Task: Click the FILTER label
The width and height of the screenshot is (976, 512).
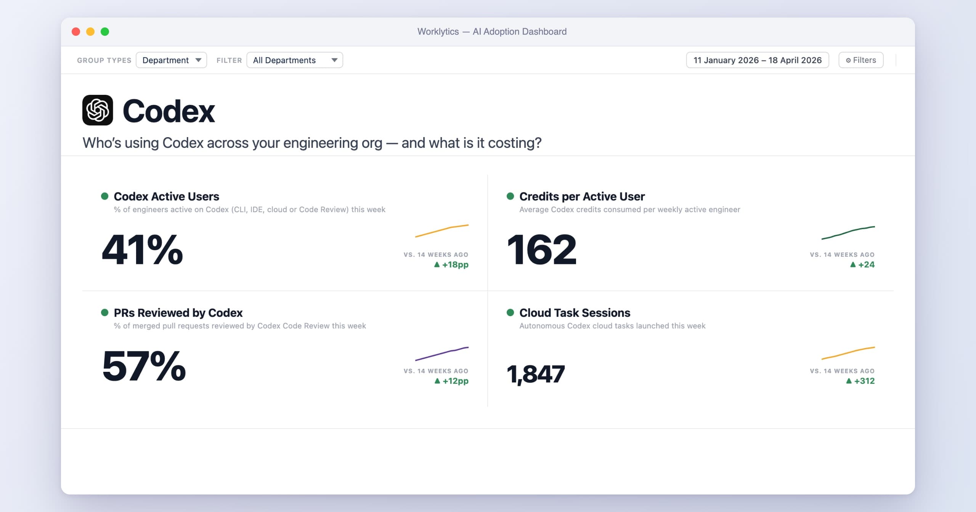Action: (229, 60)
